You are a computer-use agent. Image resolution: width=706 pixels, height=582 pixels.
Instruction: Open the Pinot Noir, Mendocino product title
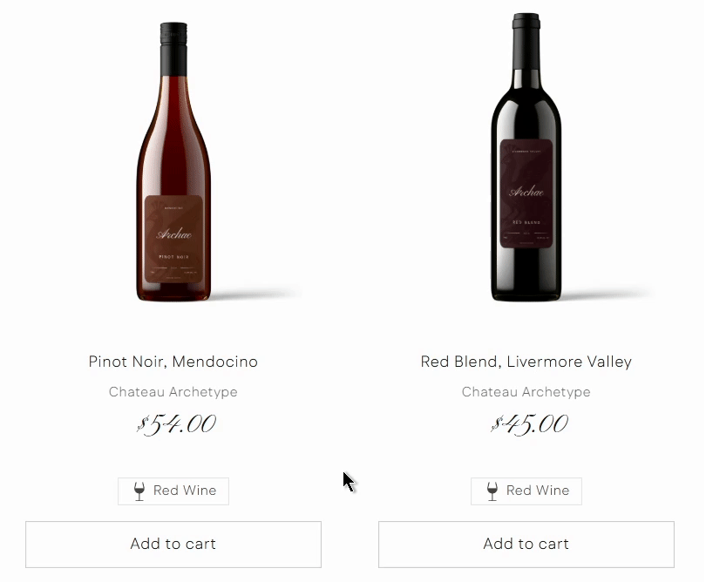tap(173, 362)
